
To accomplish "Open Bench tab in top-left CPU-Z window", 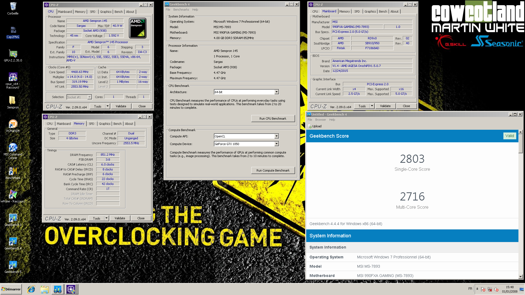I will click(x=118, y=12).
